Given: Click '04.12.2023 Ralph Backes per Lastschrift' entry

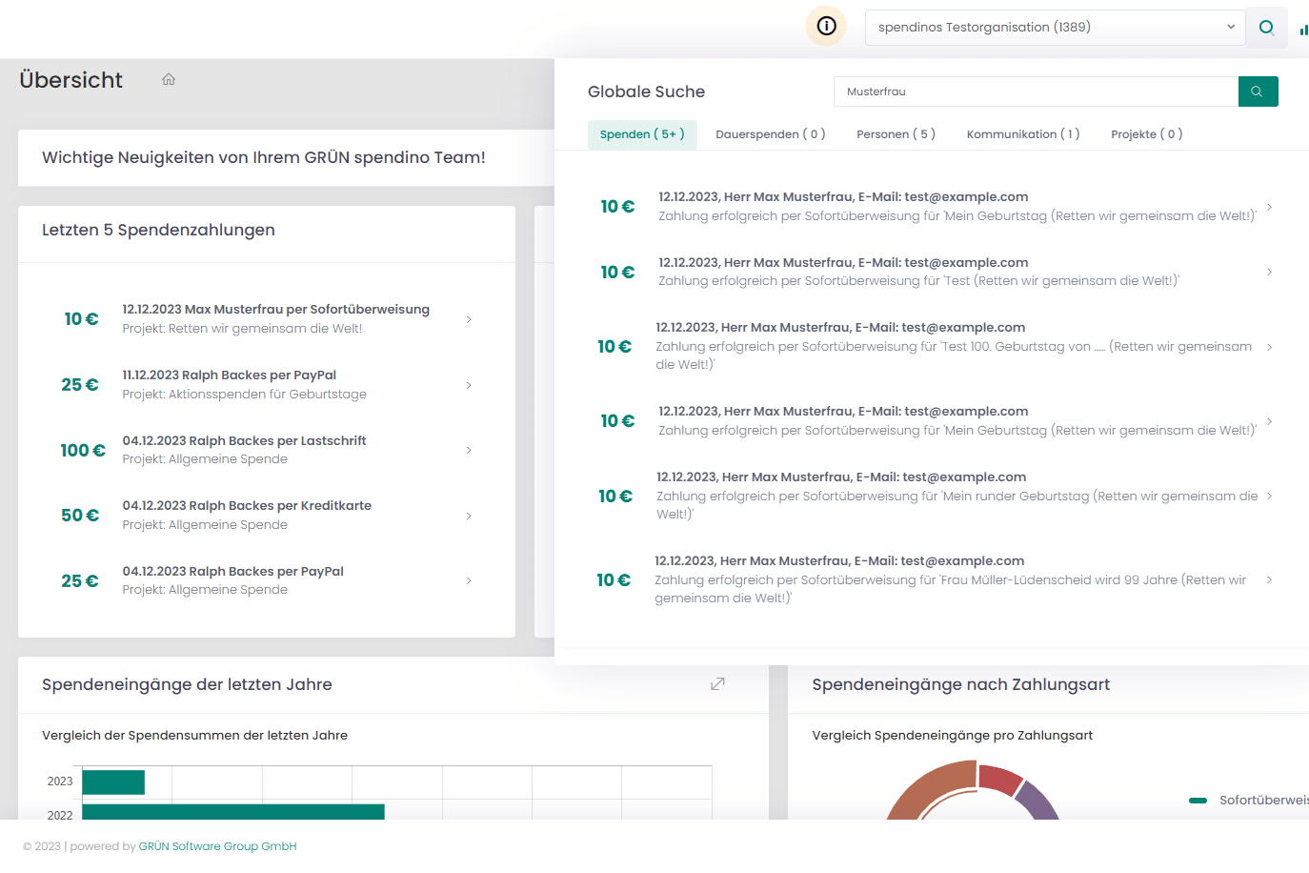Looking at the screenshot, I should tap(244, 441).
